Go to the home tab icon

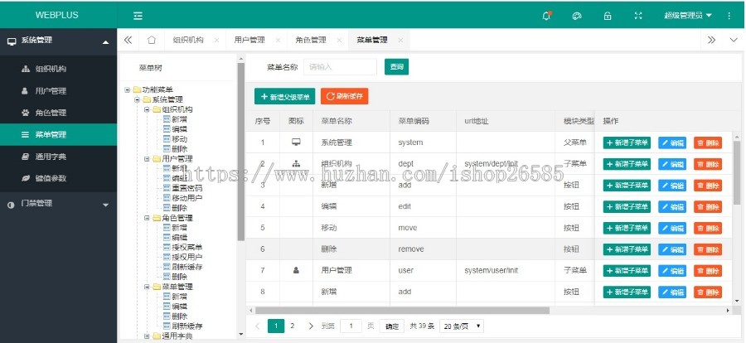point(151,40)
